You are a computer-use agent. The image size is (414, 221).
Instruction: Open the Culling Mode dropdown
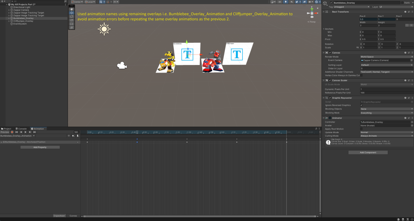click(387, 136)
